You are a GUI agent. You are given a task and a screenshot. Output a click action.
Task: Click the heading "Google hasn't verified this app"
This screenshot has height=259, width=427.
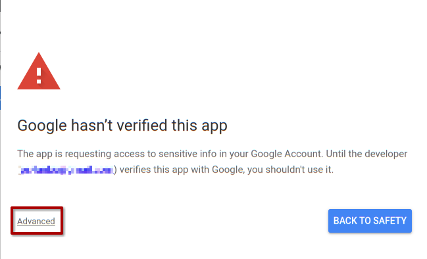(122, 126)
